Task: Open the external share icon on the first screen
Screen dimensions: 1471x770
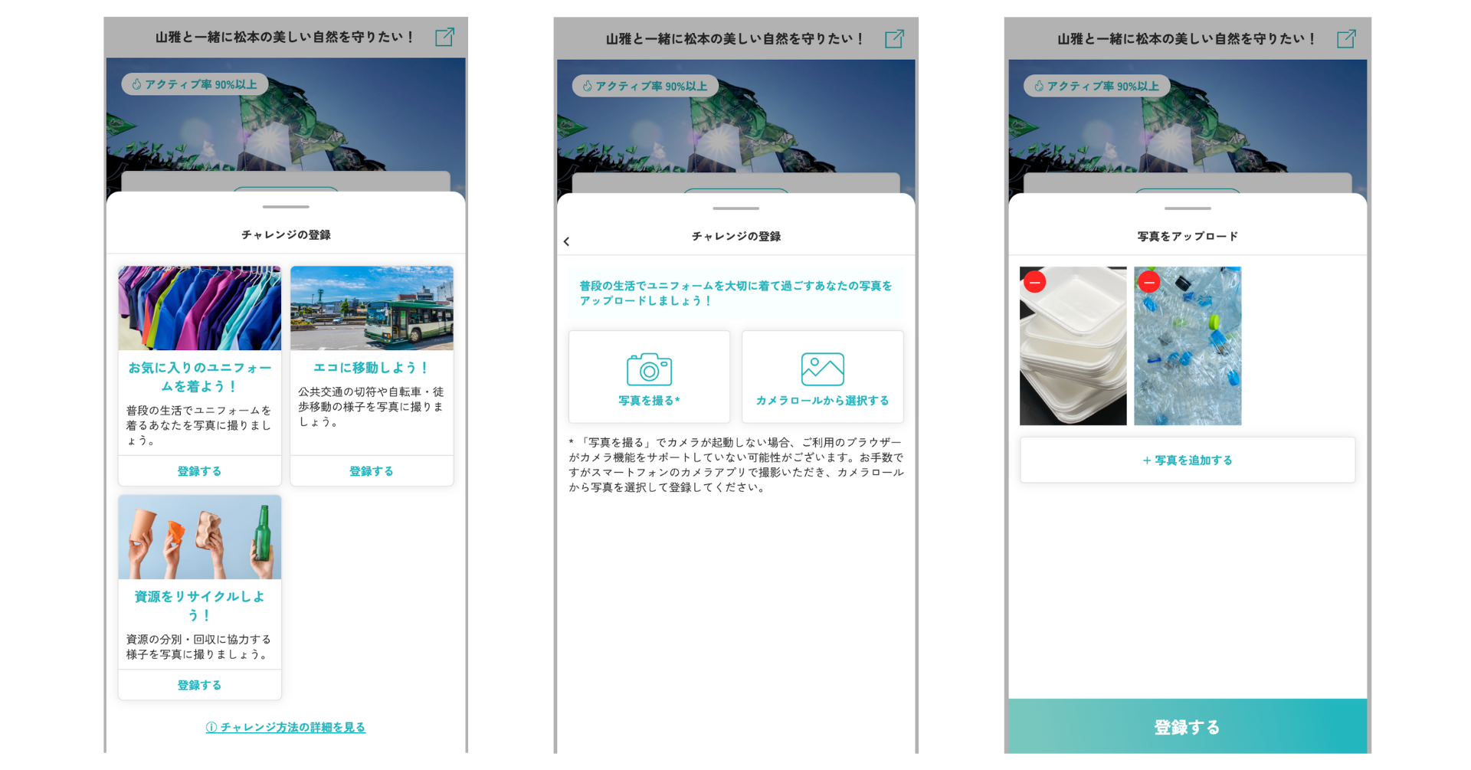Action: (446, 35)
